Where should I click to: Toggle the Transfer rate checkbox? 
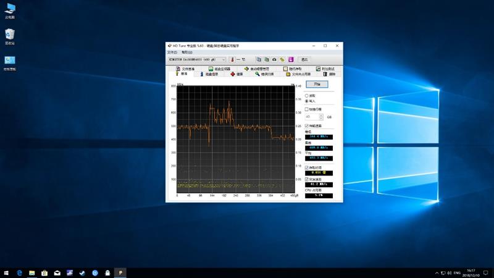[306, 126]
